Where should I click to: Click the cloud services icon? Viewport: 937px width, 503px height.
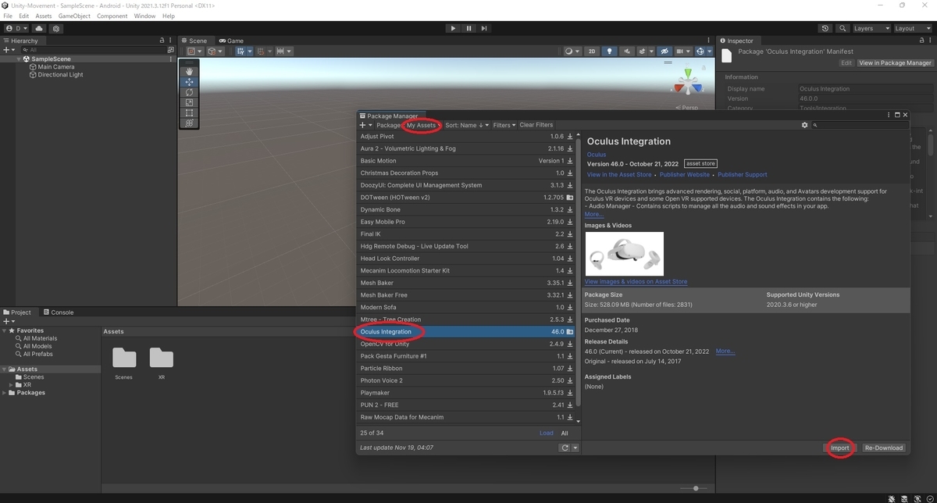tap(40, 28)
